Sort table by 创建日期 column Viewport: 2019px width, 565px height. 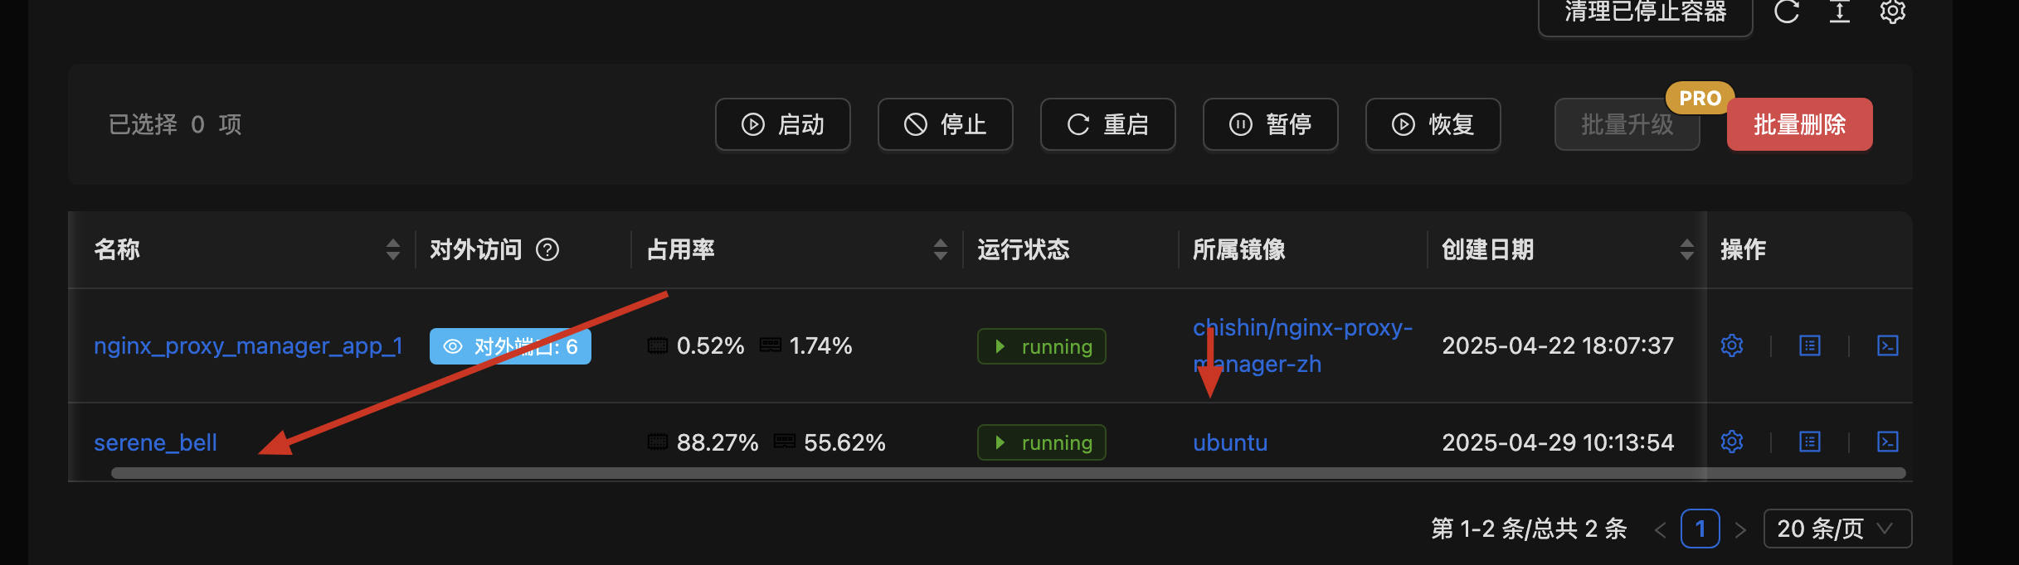coord(1686,249)
